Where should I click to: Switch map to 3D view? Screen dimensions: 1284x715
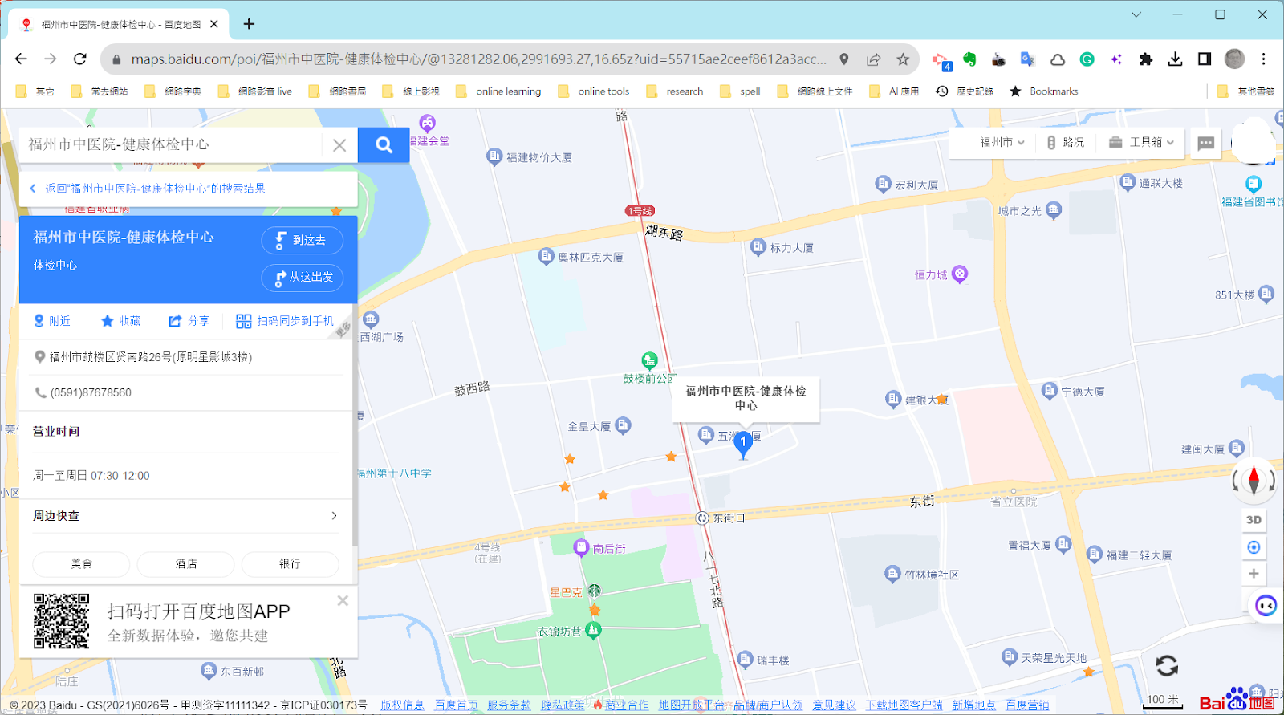point(1254,520)
